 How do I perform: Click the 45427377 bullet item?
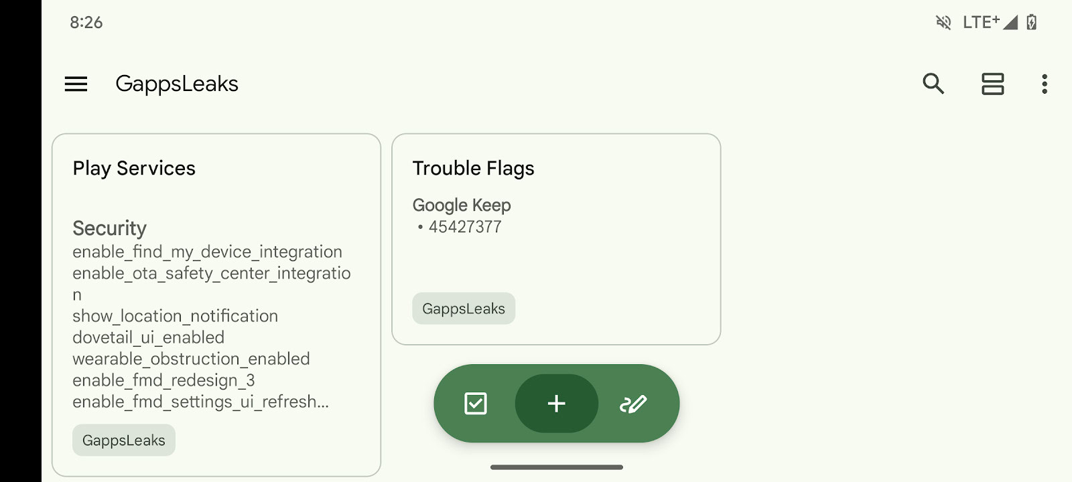click(465, 227)
